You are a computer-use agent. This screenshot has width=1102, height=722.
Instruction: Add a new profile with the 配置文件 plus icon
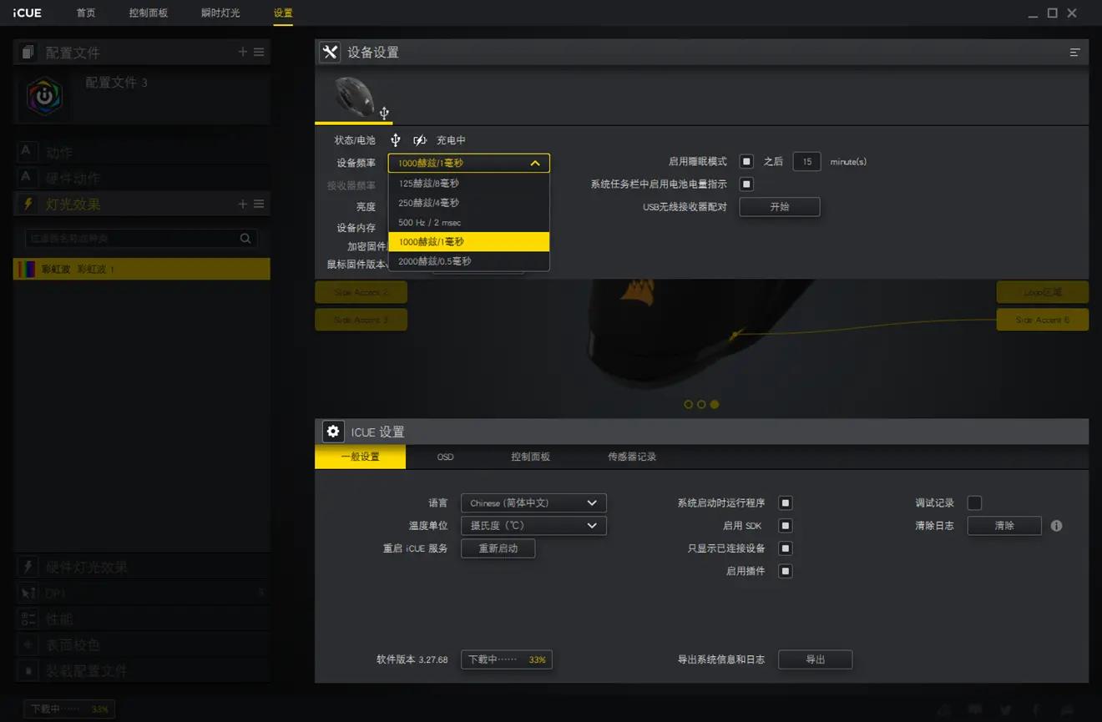click(x=243, y=52)
